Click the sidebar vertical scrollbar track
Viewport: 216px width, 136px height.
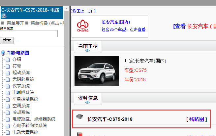66,73
